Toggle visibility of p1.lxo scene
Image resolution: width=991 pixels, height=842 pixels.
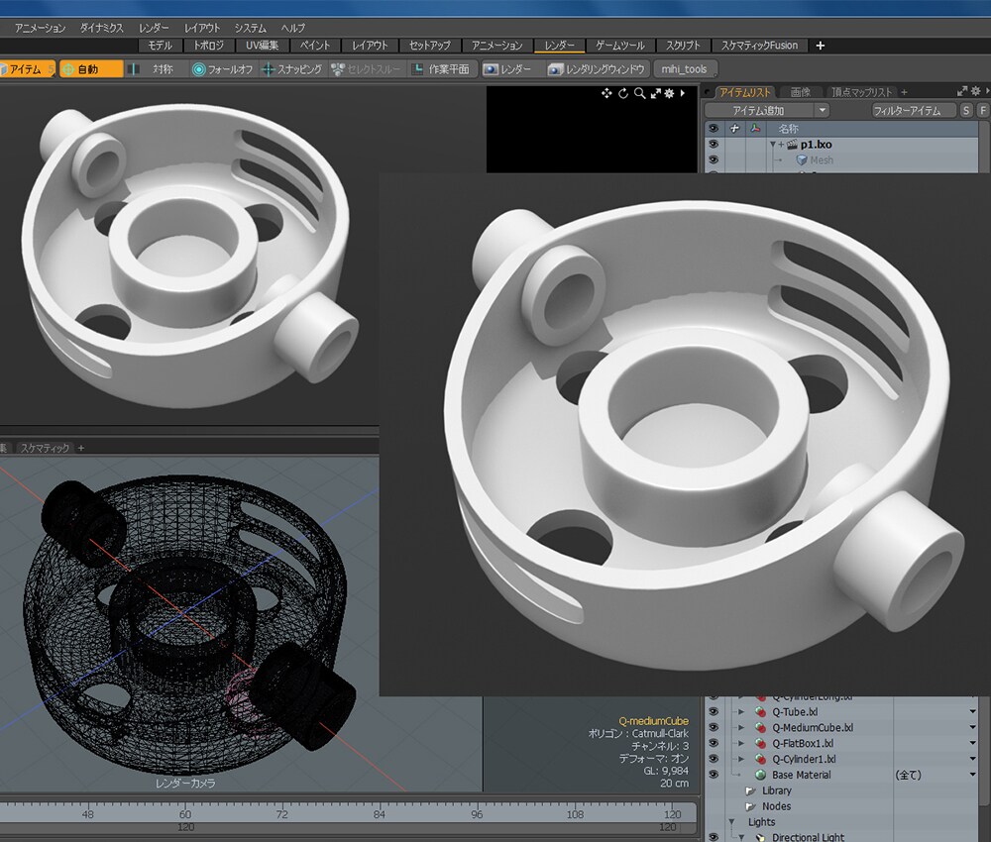pos(714,144)
